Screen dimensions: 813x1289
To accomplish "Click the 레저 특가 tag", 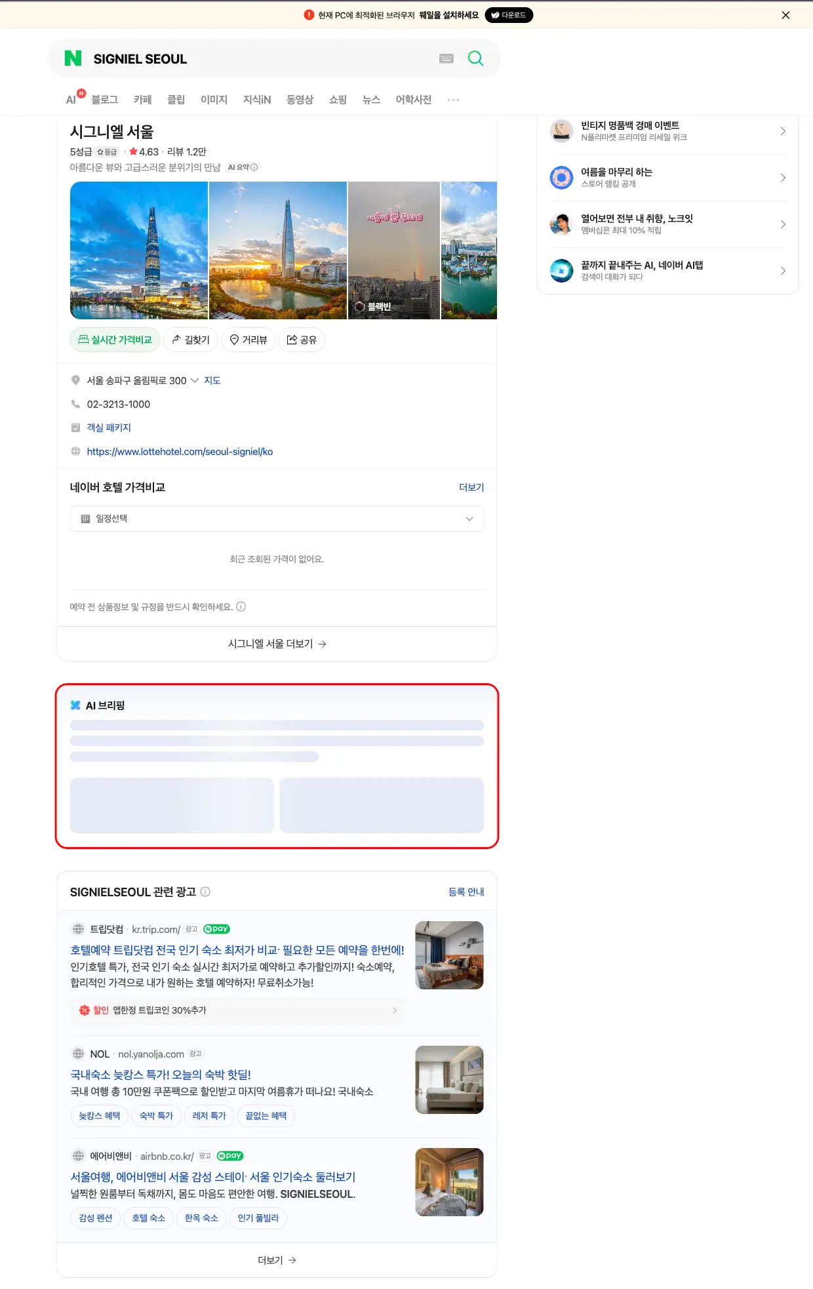I will click(209, 1116).
